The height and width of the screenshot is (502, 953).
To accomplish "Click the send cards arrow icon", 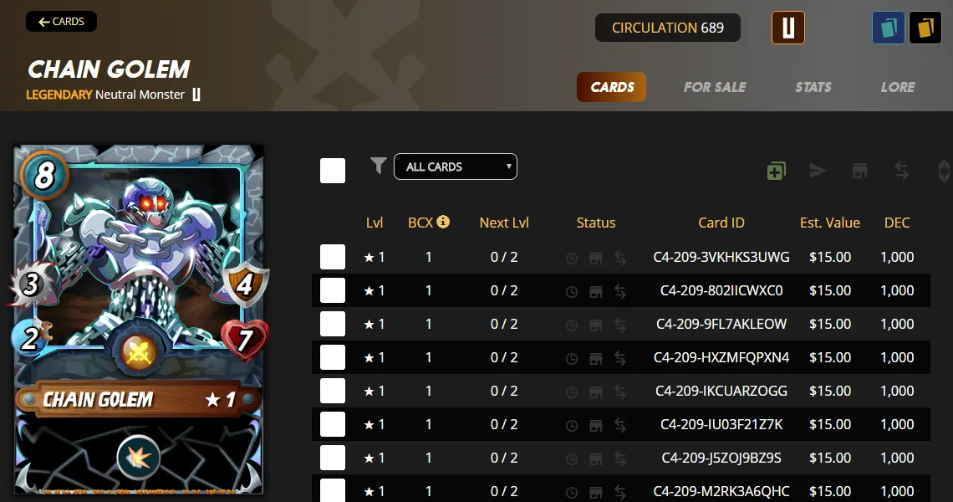I will 818,171.
